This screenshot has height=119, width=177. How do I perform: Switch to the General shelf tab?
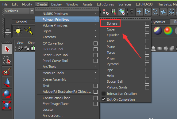[x=21, y=22]
